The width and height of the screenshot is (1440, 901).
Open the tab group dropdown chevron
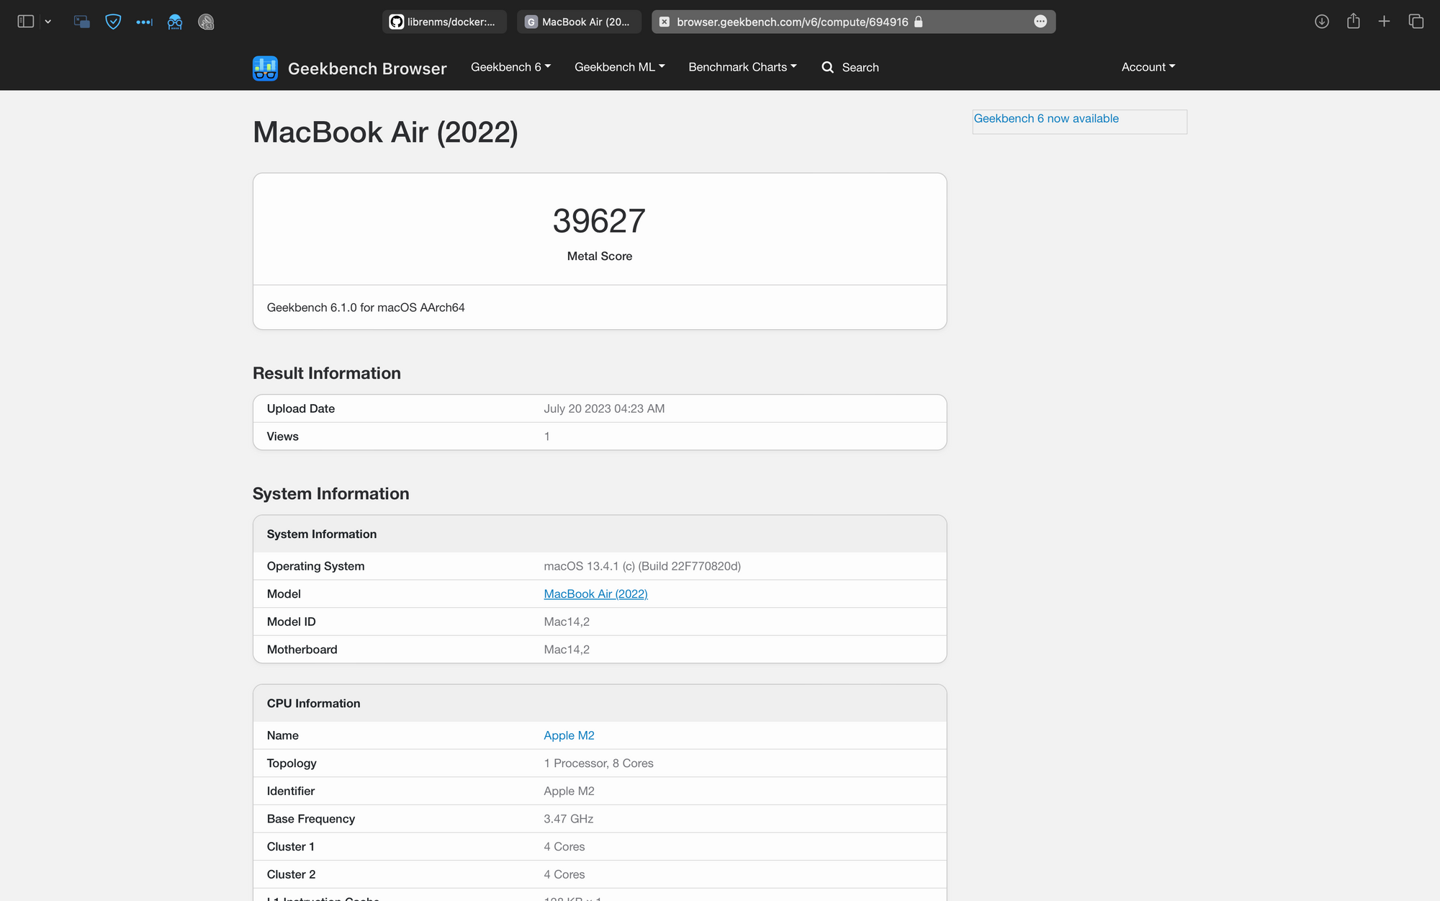48,22
